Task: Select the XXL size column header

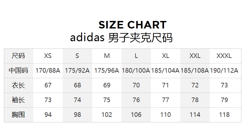Action: click(195, 56)
